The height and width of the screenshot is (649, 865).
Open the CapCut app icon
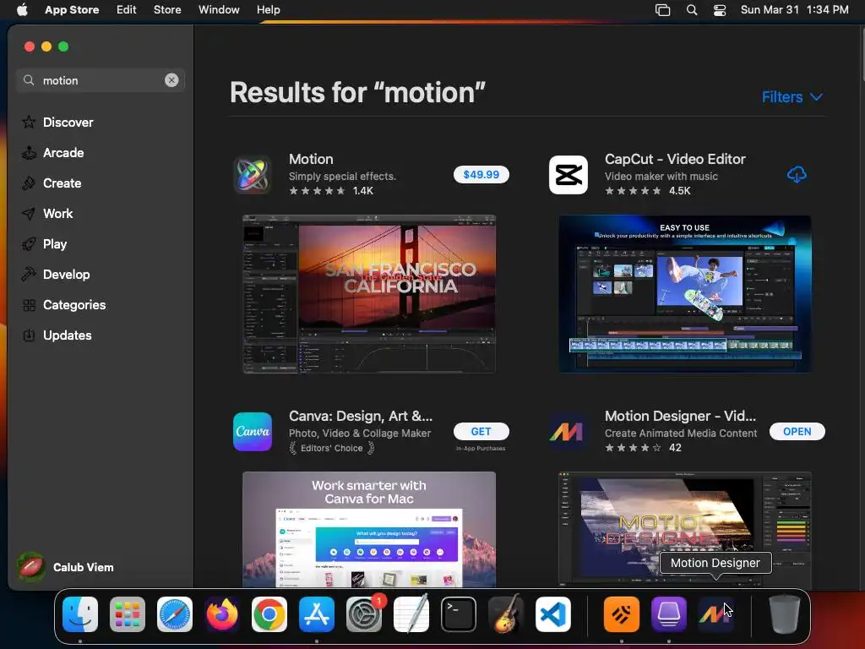569,175
